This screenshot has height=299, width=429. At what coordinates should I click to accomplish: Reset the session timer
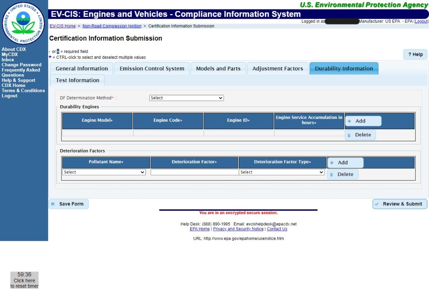(x=24, y=280)
